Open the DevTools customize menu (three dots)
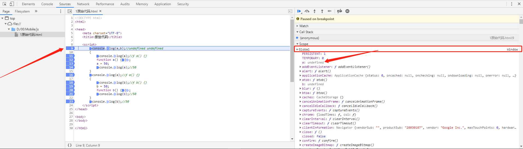 [x=512, y=4]
